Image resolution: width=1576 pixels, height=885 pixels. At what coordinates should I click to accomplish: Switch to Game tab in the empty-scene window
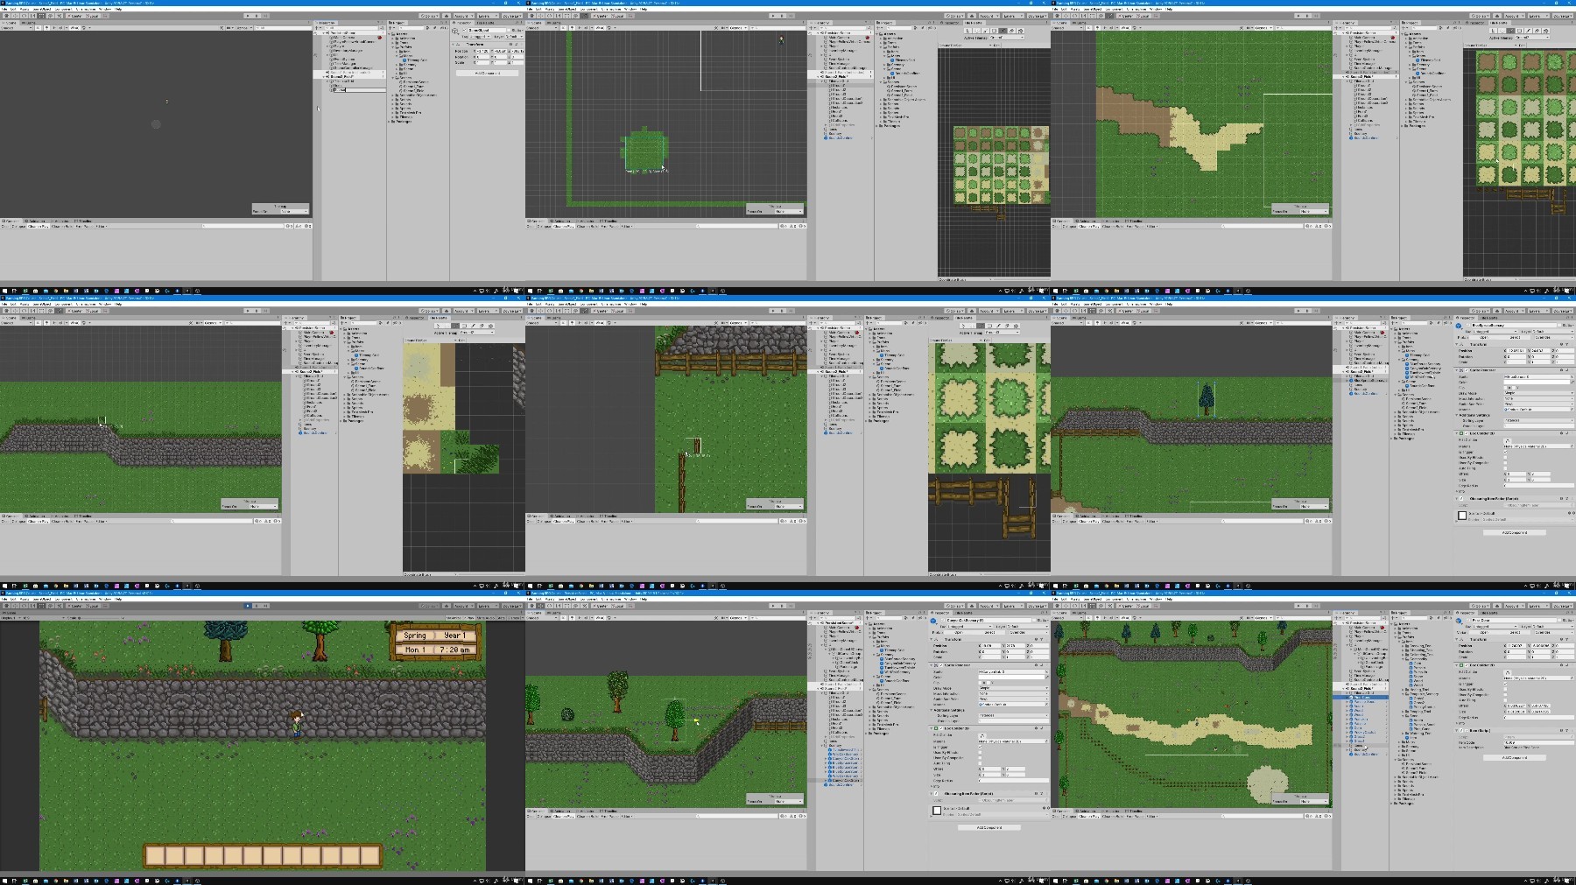coord(29,23)
